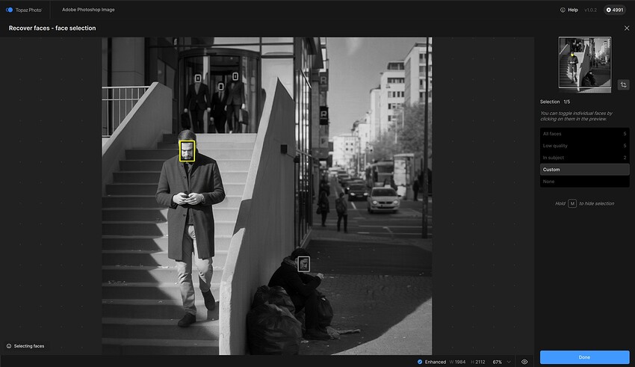Toggle the yellow face box on walking man

(x=187, y=151)
